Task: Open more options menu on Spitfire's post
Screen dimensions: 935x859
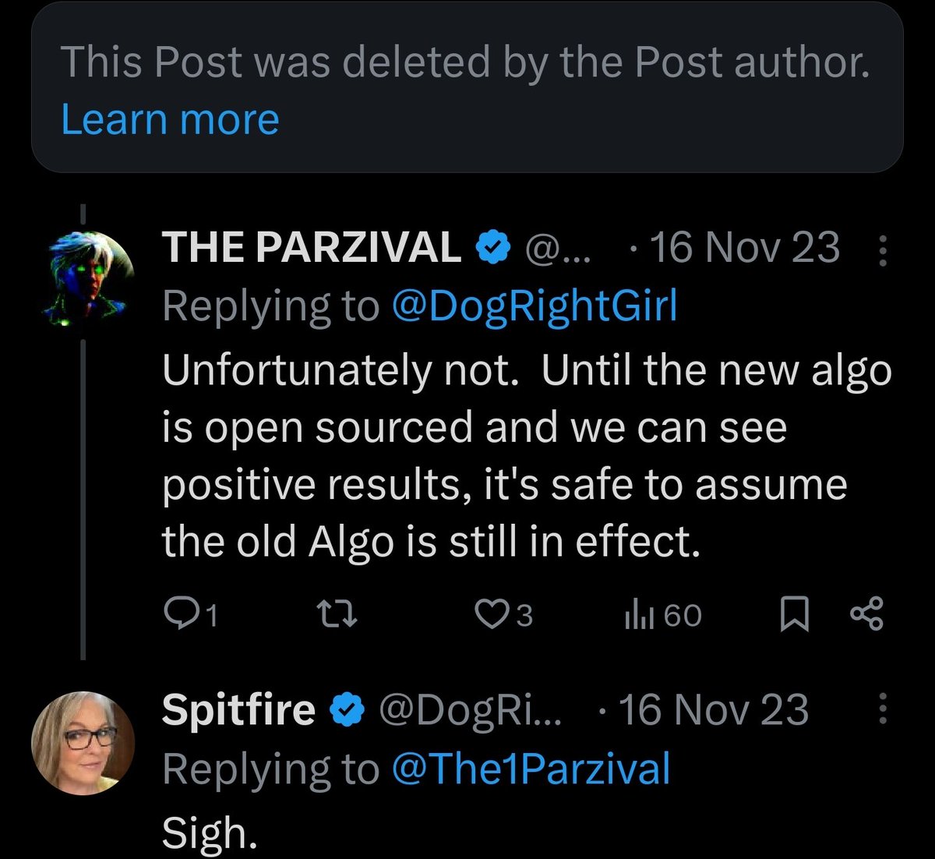Action: 882,710
